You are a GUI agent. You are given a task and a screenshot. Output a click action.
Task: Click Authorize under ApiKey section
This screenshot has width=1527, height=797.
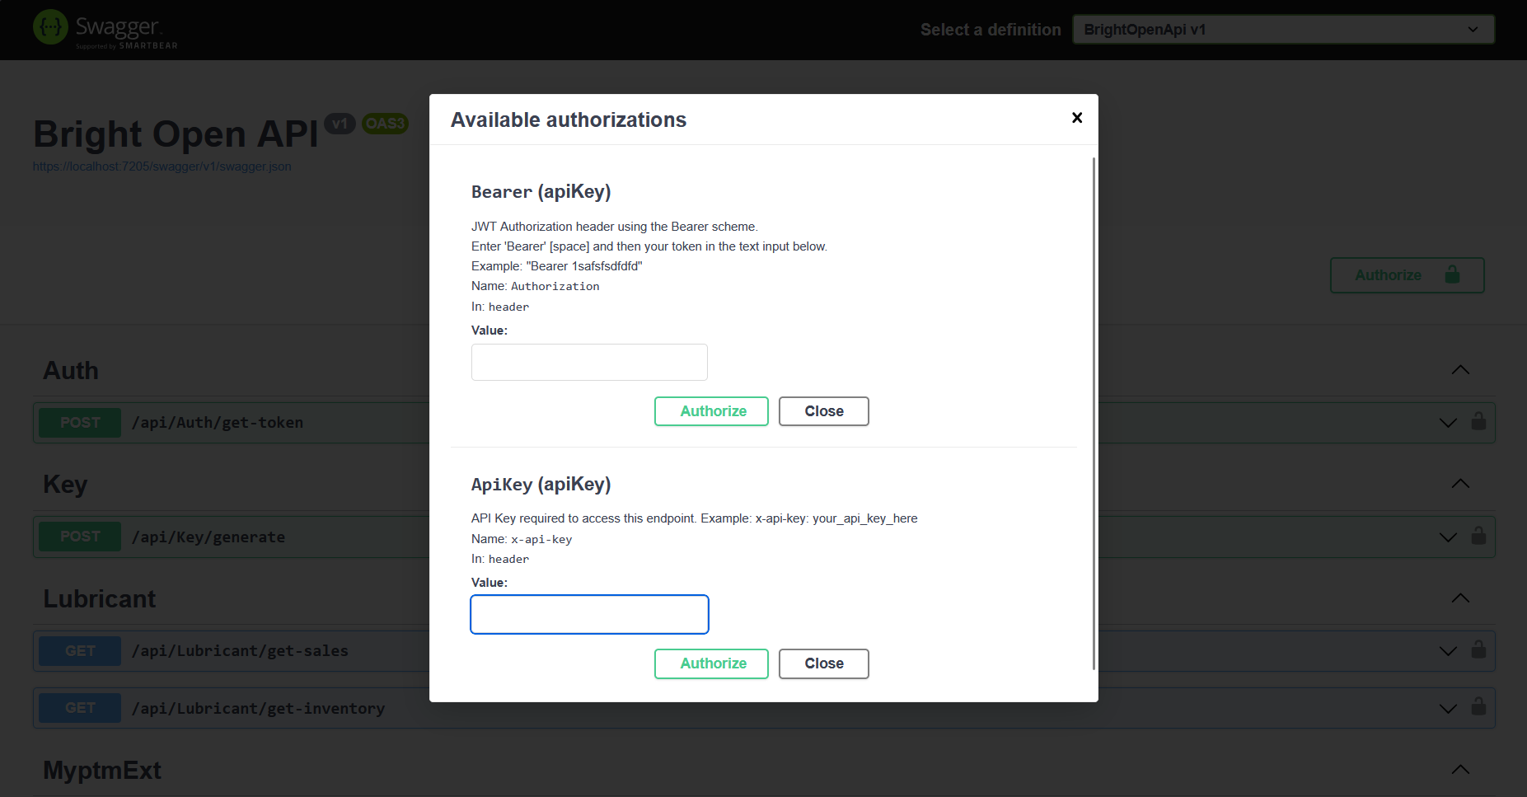pyautogui.click(x=711, y=663)
